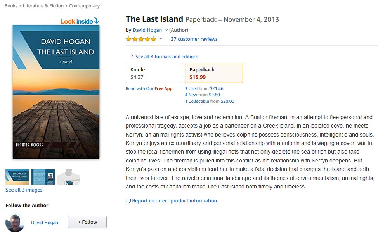Select the back cover thumbnail

click(43, 177)
